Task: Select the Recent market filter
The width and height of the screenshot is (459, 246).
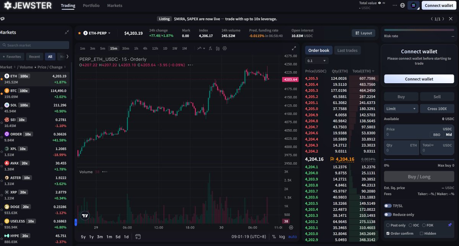Action: (x=34, y=57)
